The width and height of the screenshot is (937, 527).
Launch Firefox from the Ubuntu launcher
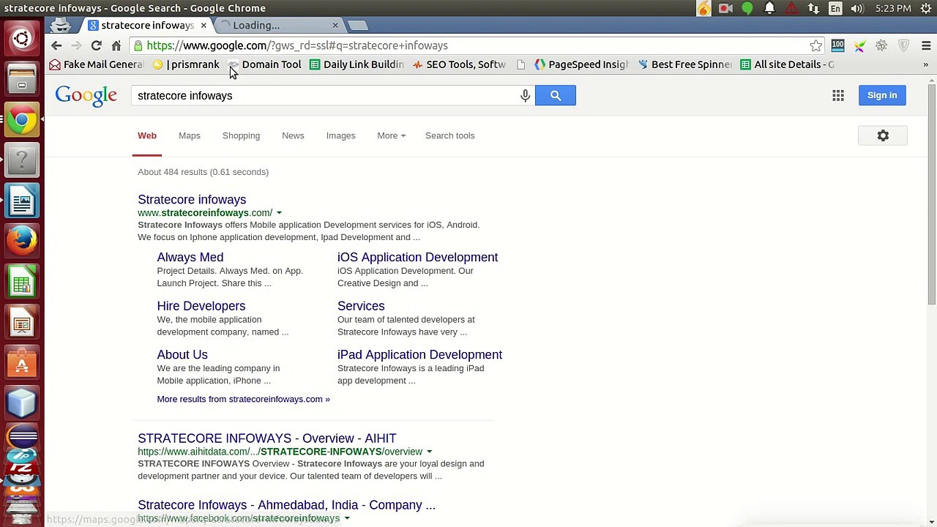[x=22, y=239]
